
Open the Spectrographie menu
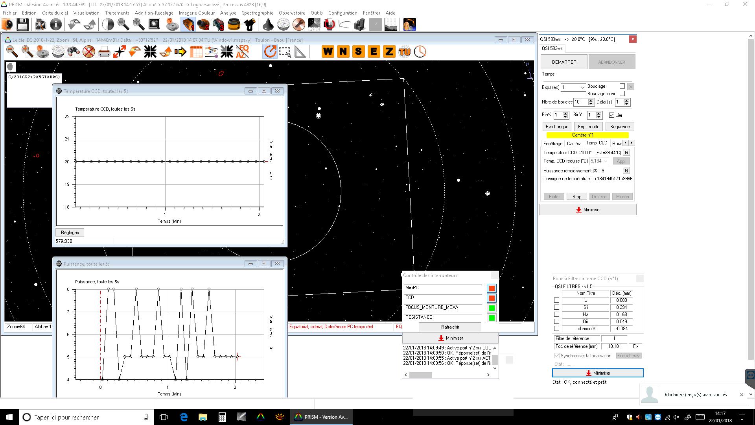257,13
